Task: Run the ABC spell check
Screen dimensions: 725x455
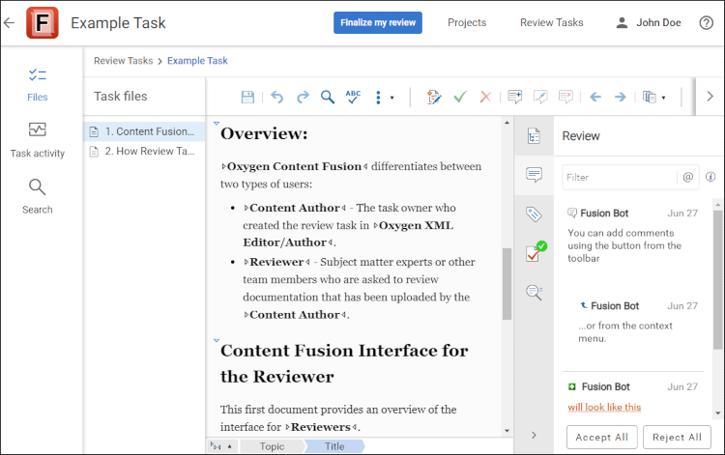Action: click(353, 97)
